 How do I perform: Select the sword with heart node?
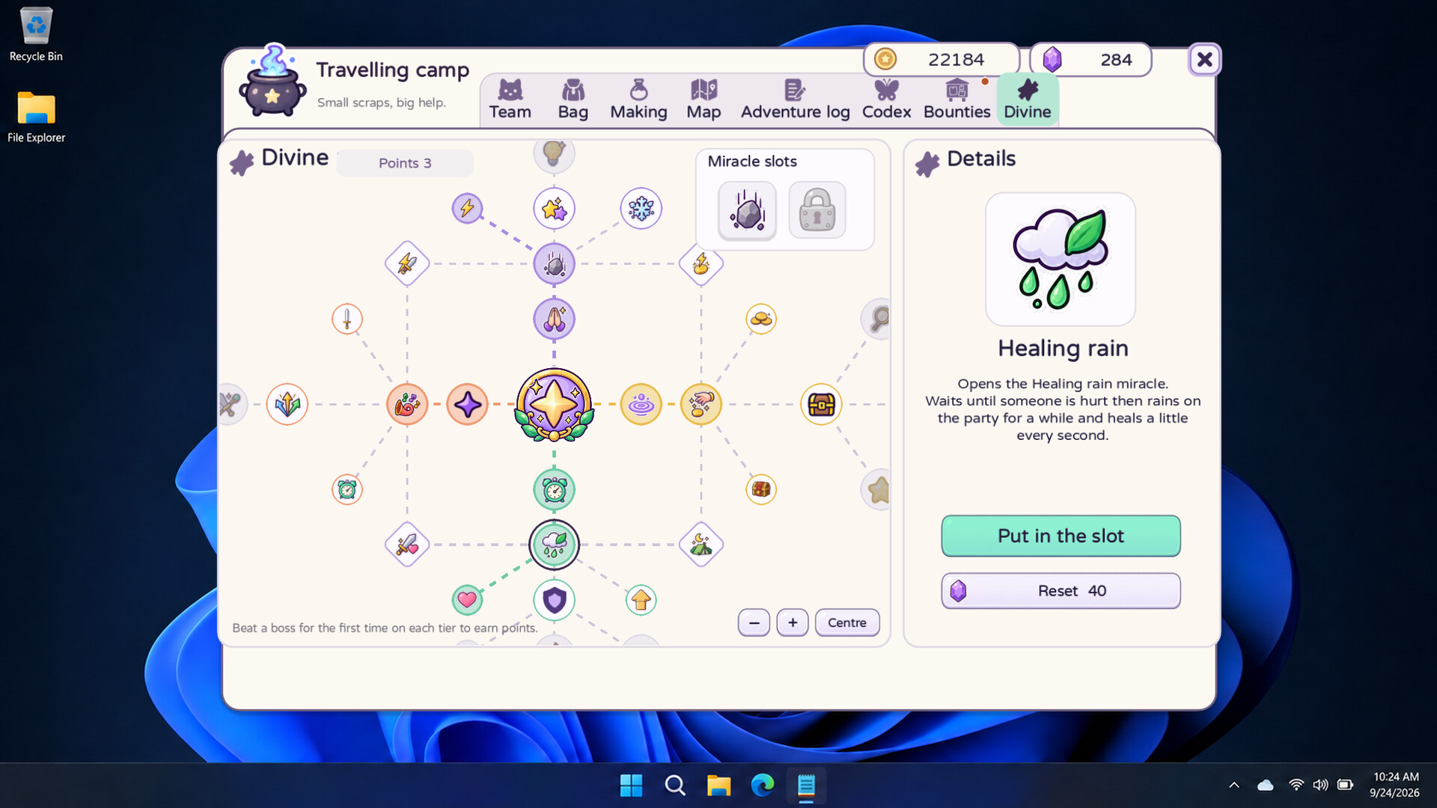[406, 545]
